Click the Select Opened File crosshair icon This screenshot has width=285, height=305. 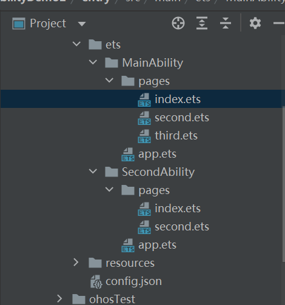coord(178,23)
